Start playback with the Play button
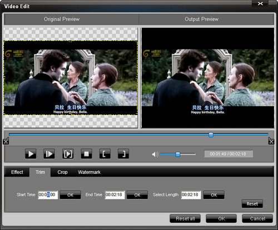 click(x=31, y=154)
